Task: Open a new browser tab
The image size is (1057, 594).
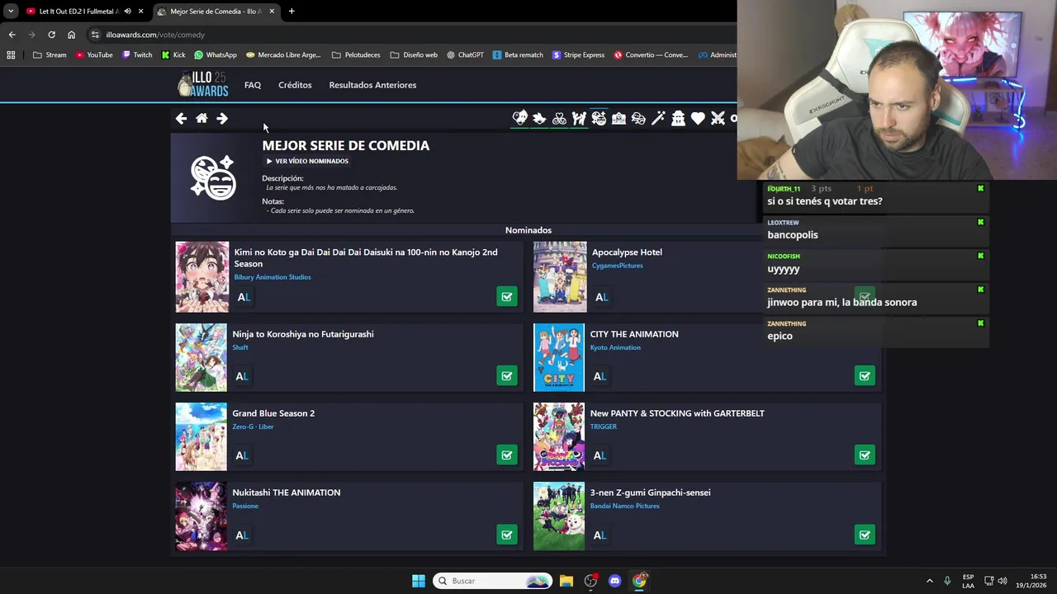Action: [x=292, y=12]
